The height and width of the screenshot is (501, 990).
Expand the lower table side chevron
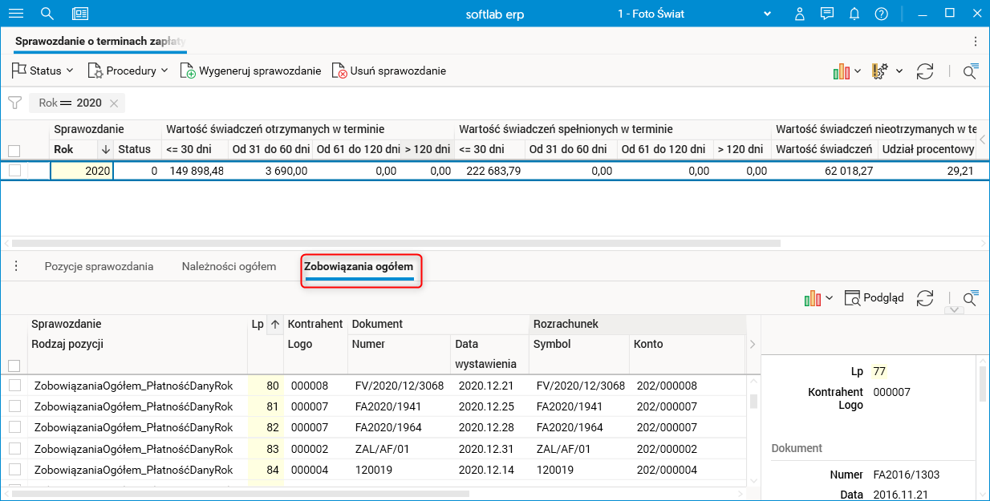(x=753, y=345)
